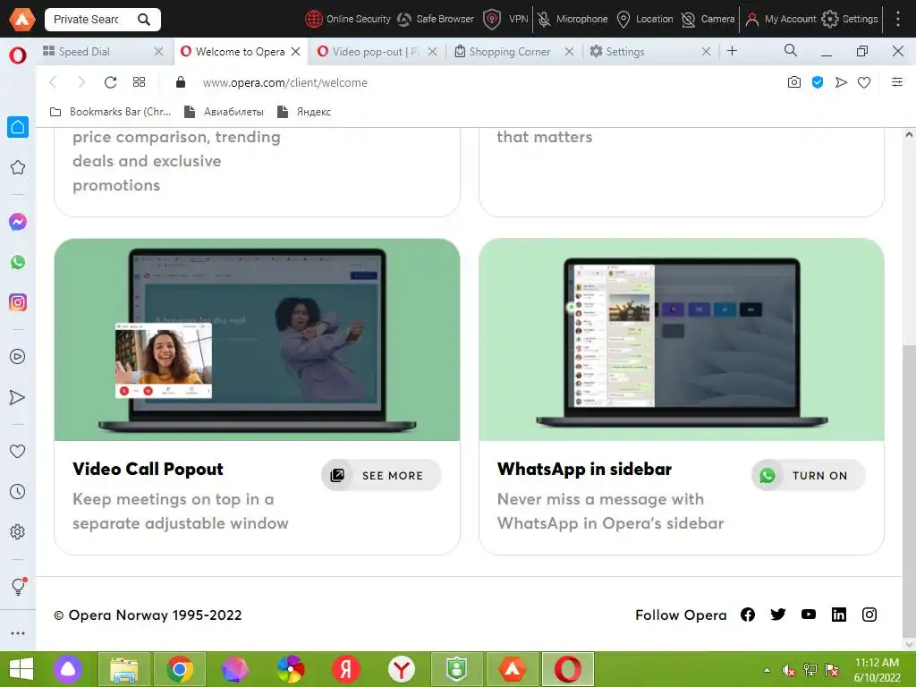Open the lightbulb tips icon in sidebar
Screen dimensions: 916x687
(x=18, y=586)
